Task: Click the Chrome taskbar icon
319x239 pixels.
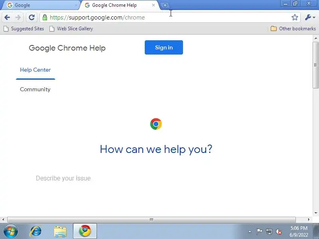Action: [85, 231]
